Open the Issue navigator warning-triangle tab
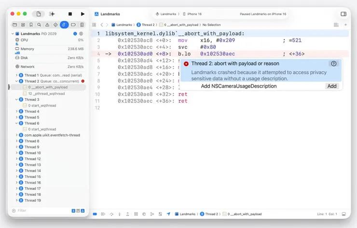This screenshot has height=228, width=357. 47,25
